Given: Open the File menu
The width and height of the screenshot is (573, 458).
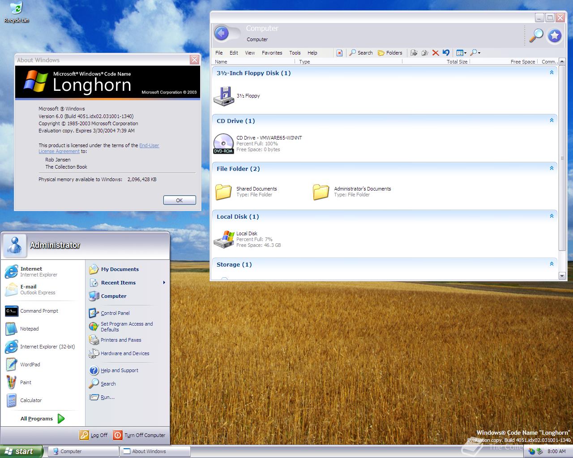Looking at the screenshot, I should 219,53.
